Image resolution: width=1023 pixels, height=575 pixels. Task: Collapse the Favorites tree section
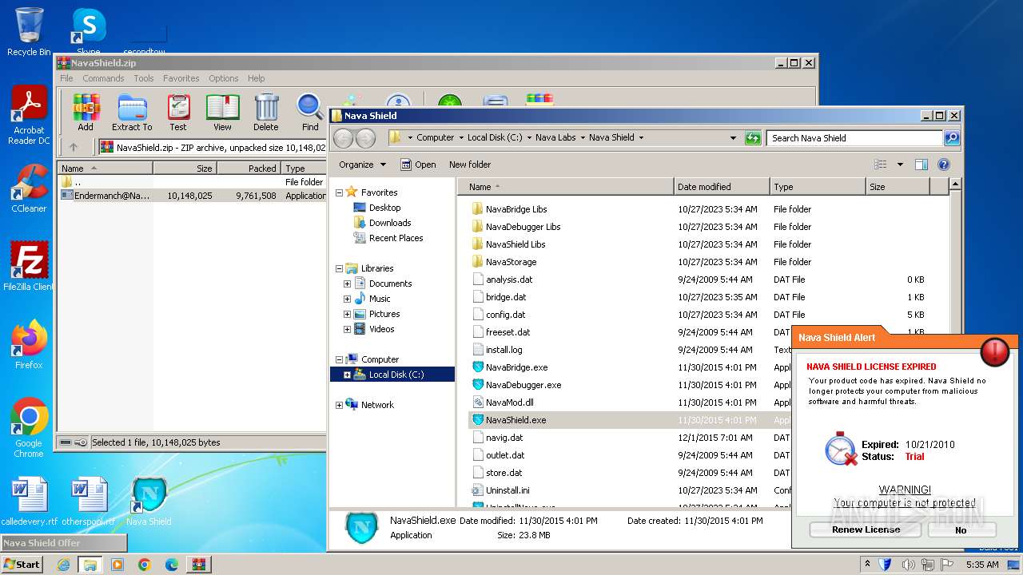pos(339,192)
